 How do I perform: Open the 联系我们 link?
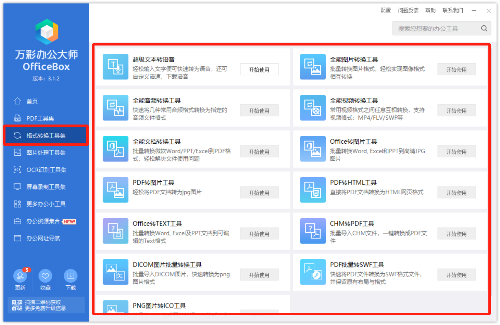(453, 10)
